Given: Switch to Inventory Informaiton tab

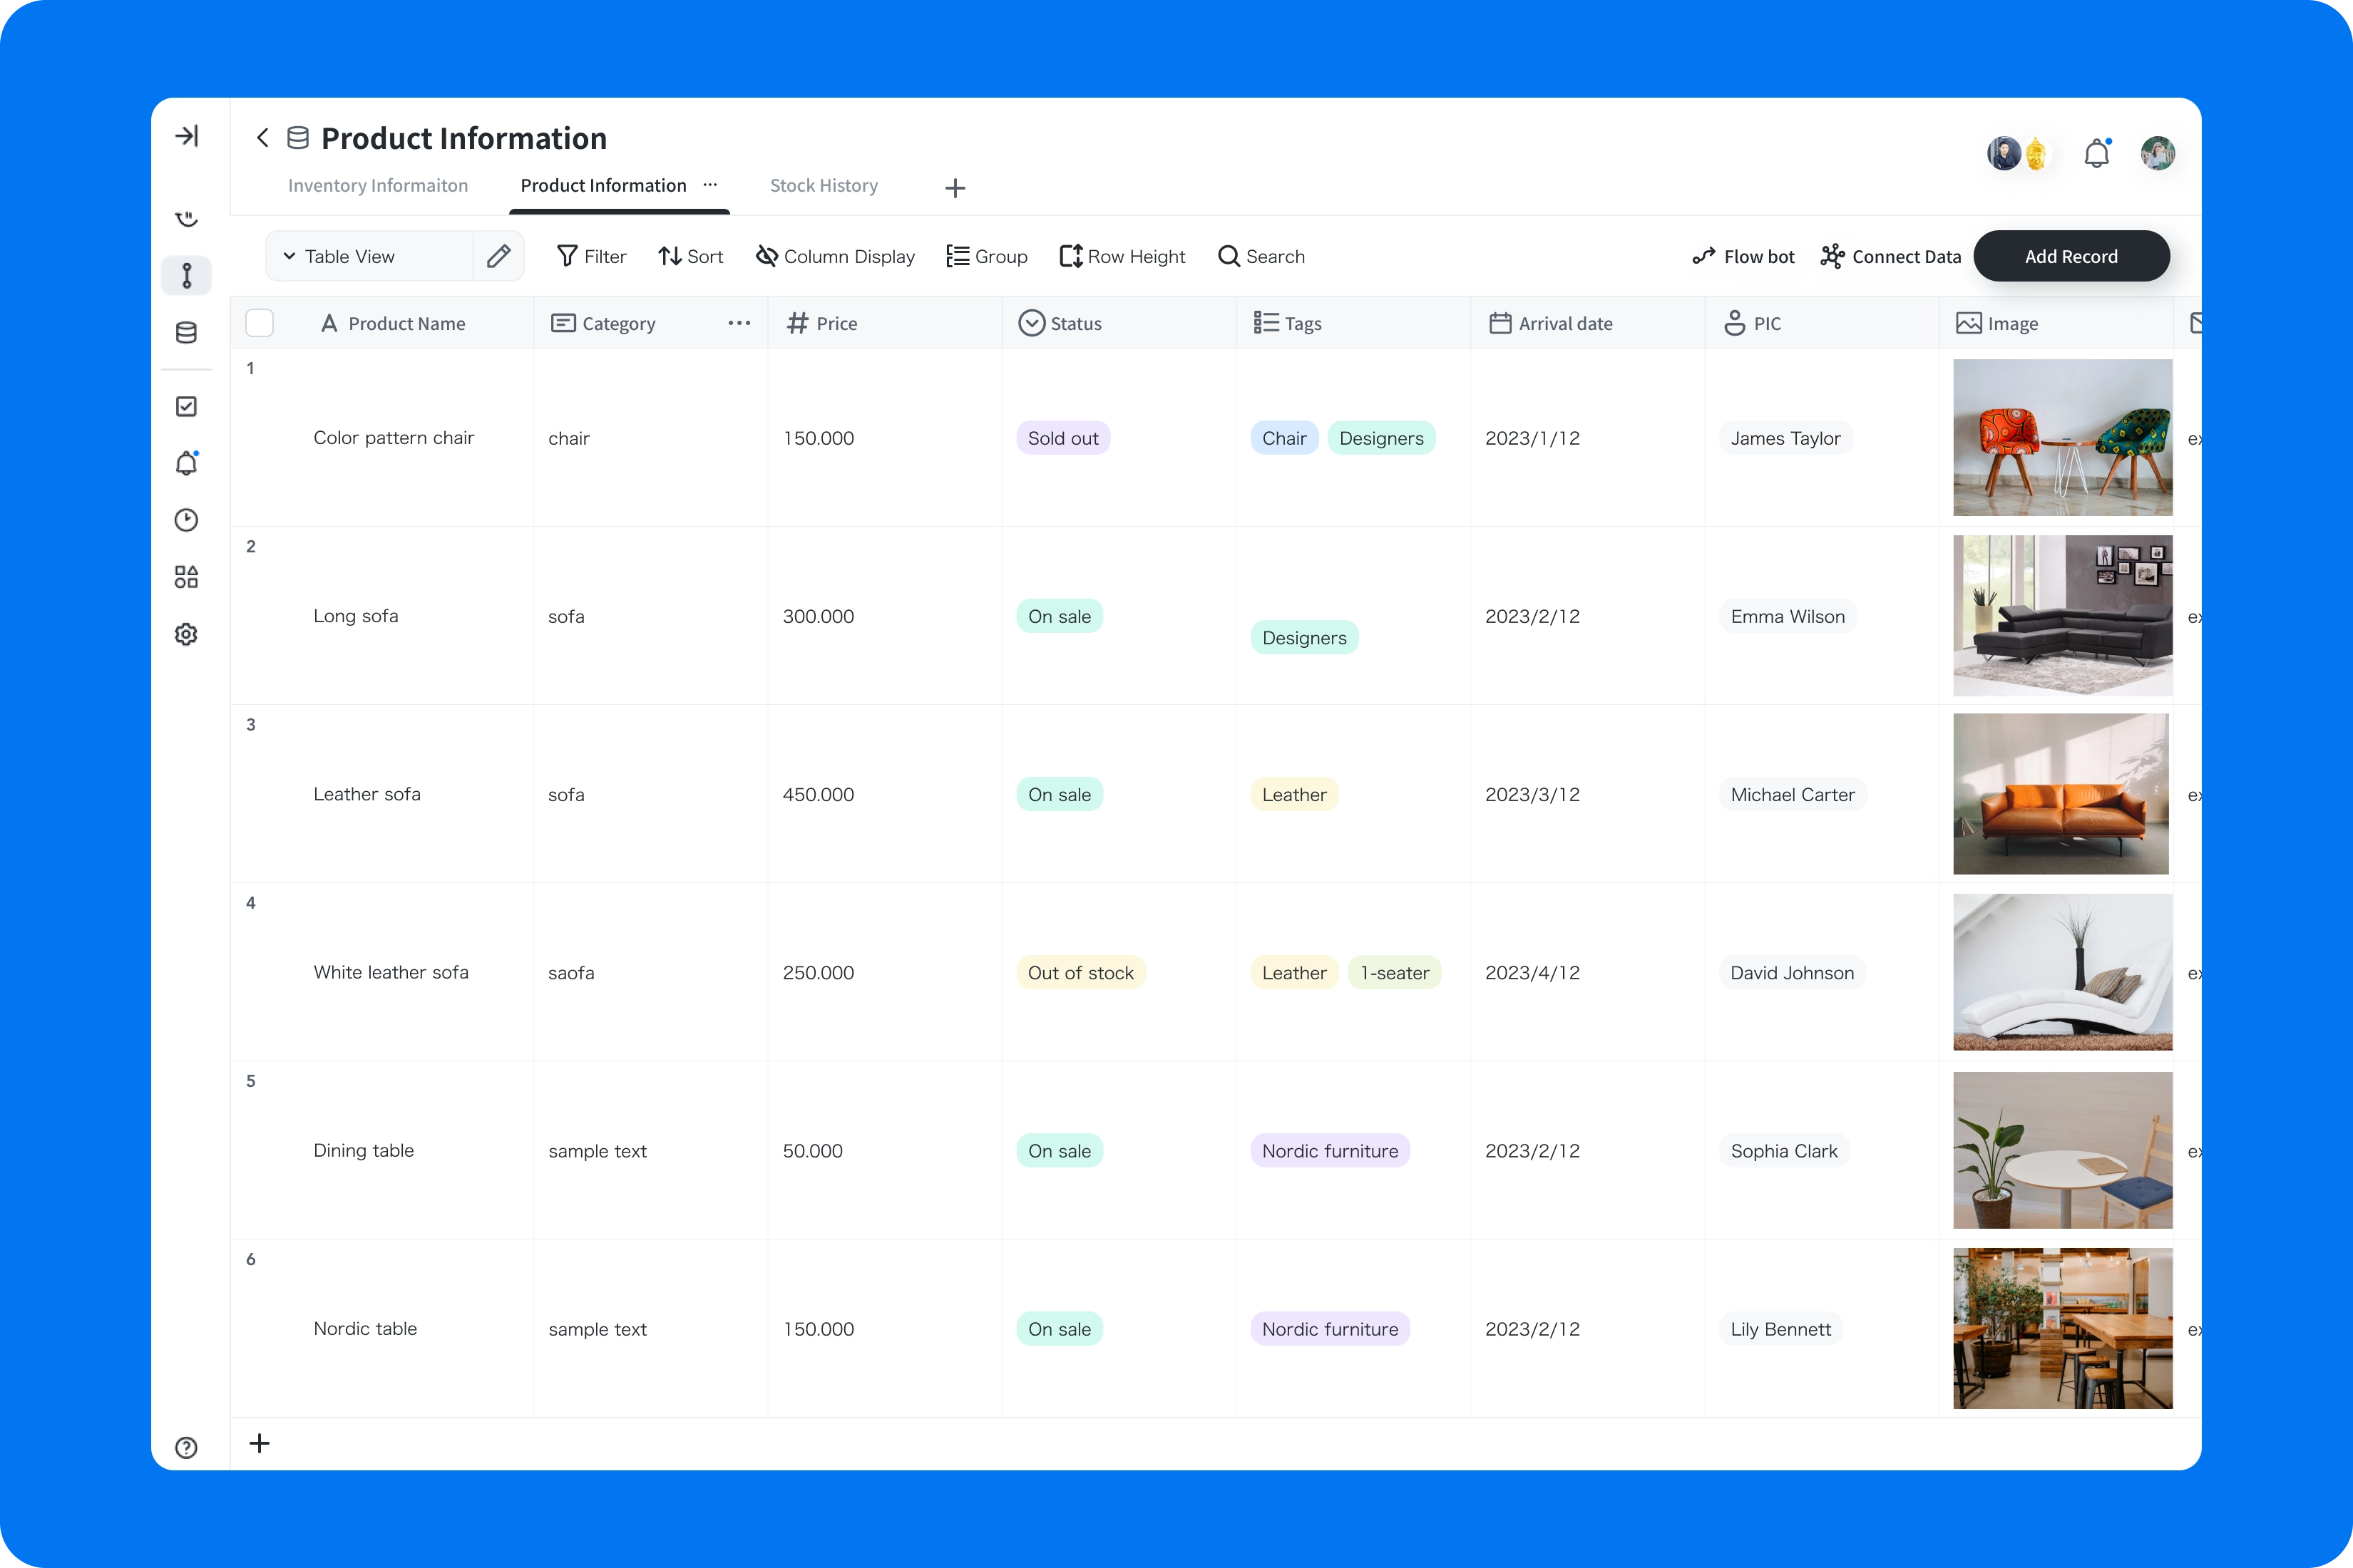Looking at the screenshot, I should tap(377, 186).
